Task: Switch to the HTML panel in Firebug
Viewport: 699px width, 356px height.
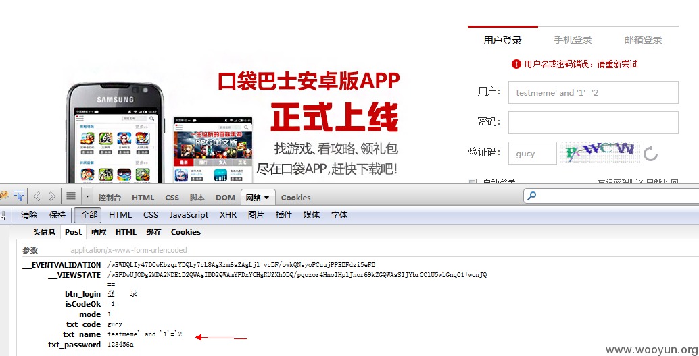Action: pyautogui.click(x=143, y=198)
